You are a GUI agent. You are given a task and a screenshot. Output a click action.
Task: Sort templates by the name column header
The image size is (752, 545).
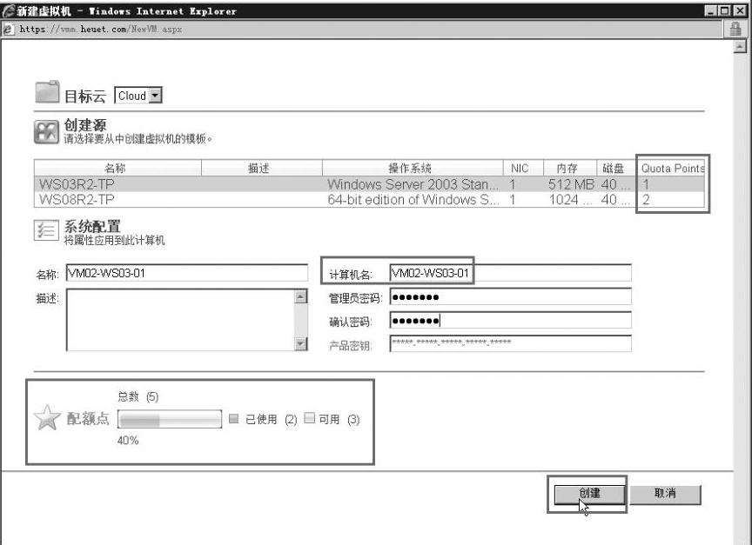(x=119, y=169)
